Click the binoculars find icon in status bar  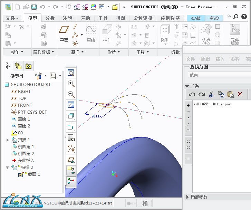click(x=145, y=203)
